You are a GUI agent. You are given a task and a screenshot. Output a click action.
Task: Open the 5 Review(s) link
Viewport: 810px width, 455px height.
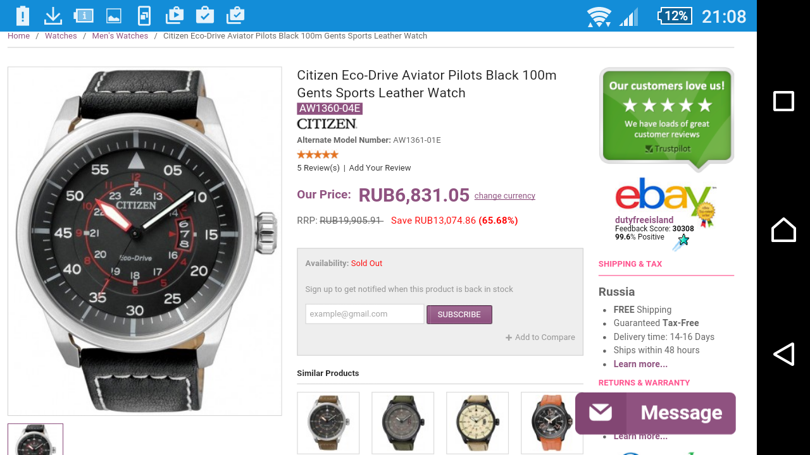coord(318,168)
